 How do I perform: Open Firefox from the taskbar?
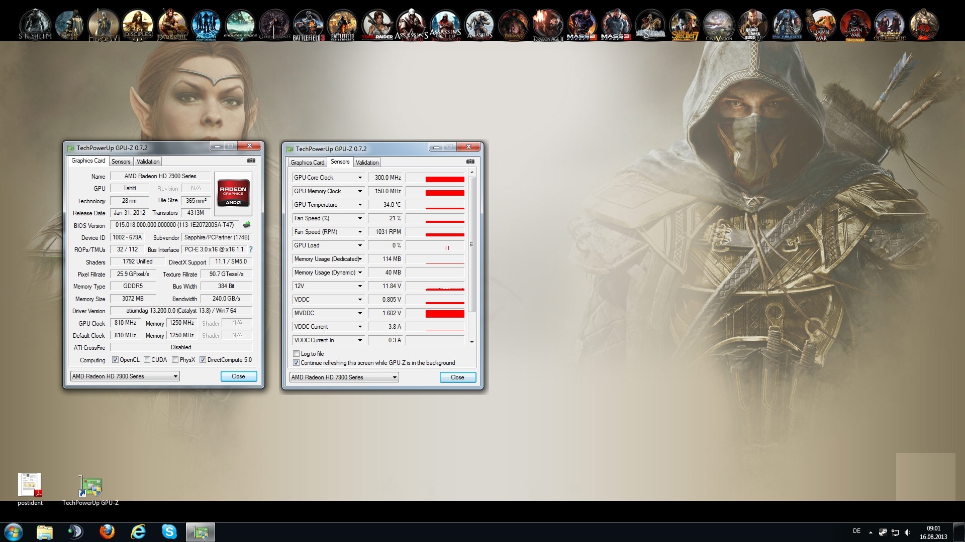click(107, 531)
